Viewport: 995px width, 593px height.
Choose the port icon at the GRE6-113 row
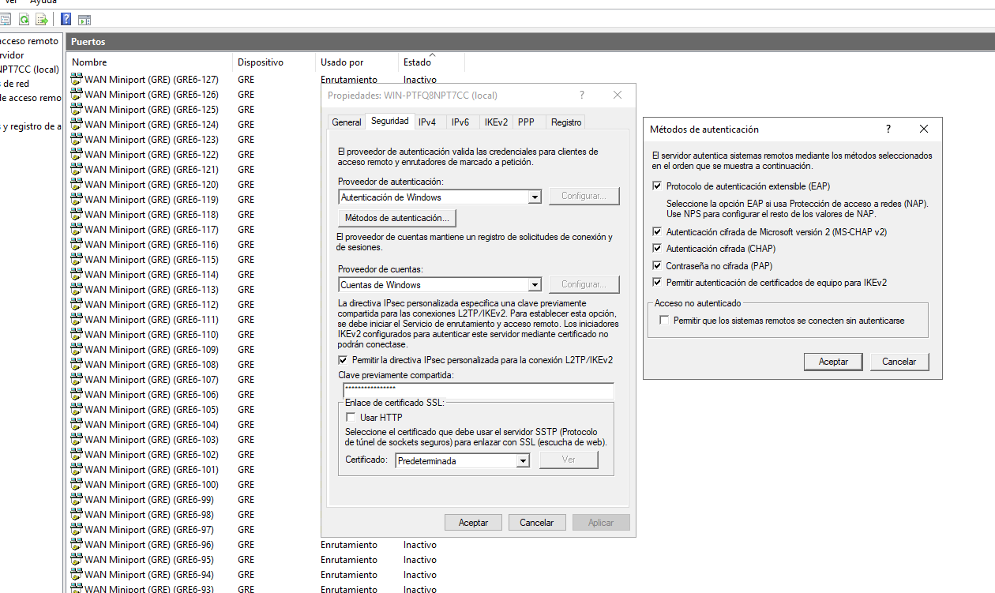pos(77,290)
